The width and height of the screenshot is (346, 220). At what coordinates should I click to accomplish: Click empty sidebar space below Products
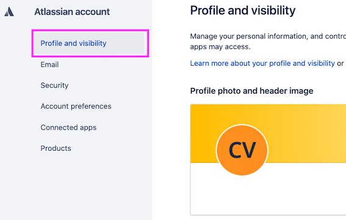pyautogui.click(x=88, y=187)
